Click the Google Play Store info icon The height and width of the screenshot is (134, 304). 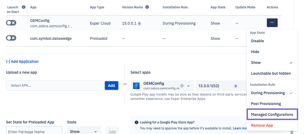(x=136, y=122)
